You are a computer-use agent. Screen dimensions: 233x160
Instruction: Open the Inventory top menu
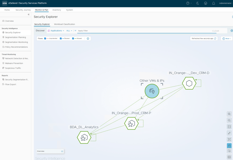coord(56,10)
